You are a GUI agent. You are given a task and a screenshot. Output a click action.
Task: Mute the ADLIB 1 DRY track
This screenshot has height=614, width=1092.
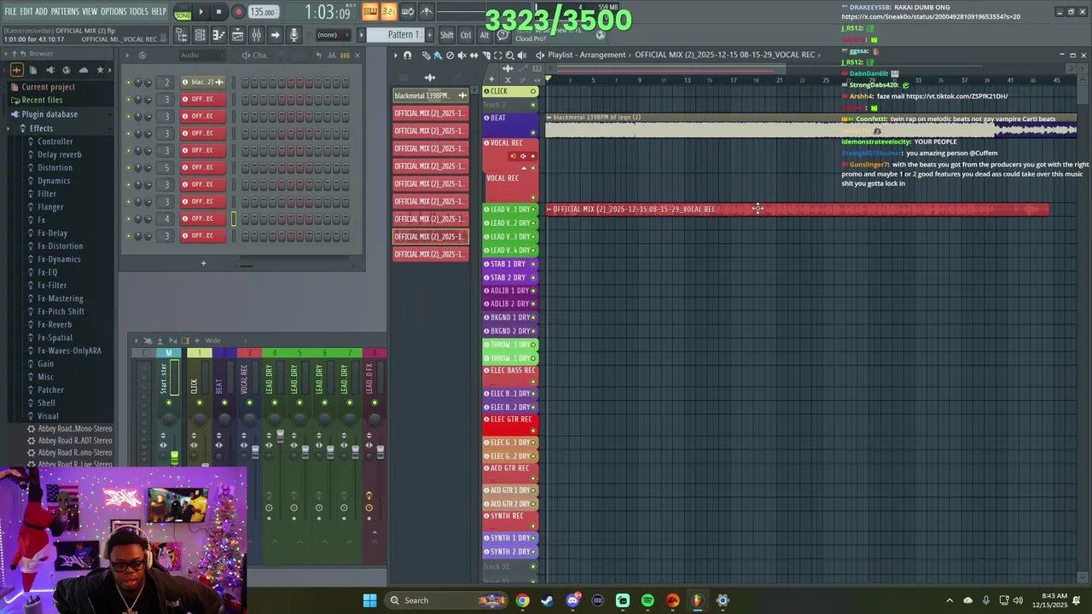[533, 291]
